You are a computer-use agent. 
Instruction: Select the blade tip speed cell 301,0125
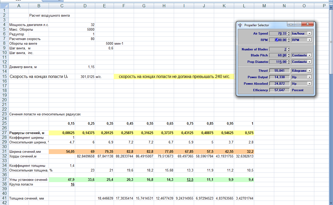tap(85, 77)
